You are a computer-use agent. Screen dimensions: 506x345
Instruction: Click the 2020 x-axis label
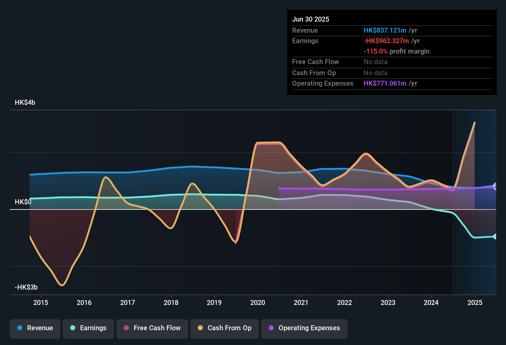258,302
